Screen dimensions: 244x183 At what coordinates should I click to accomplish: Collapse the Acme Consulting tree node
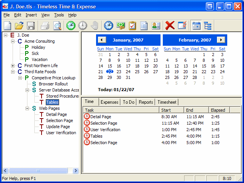(x=13, y=41)
